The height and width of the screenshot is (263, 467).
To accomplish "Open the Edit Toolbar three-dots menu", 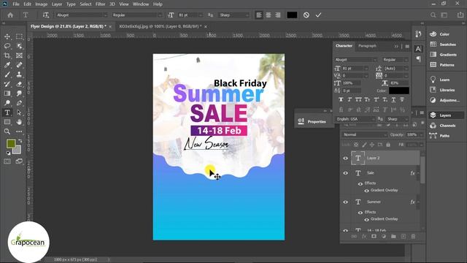I will [x=20, y=131].
